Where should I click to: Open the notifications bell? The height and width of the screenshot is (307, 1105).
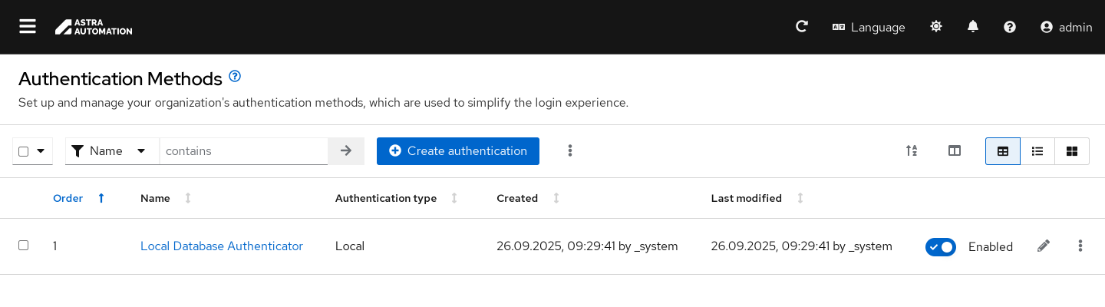point(973,27)
